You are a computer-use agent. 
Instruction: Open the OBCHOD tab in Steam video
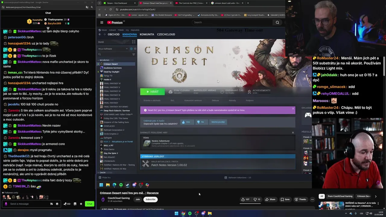coord(114,34)
